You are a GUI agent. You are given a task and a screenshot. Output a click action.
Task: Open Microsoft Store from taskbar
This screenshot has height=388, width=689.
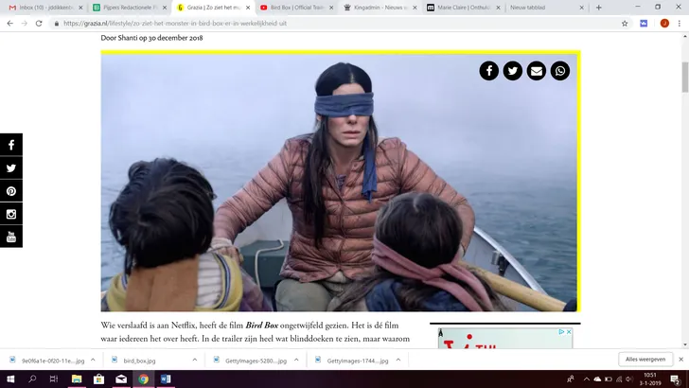coord(98,379)
